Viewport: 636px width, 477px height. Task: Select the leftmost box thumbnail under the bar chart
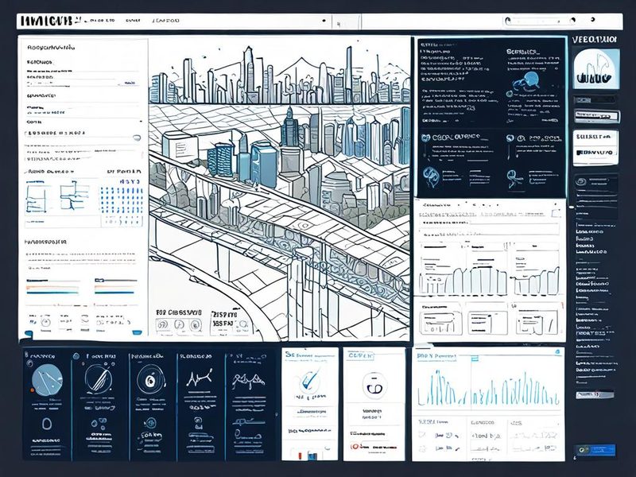[x=440, y=323]
